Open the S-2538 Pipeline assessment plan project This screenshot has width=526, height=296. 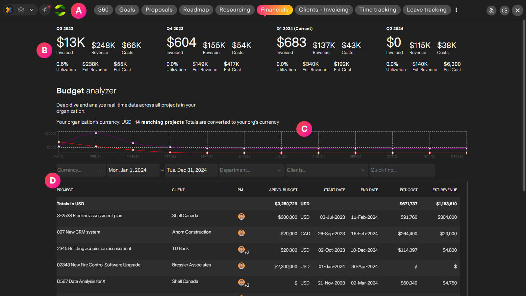coord(89,216)
